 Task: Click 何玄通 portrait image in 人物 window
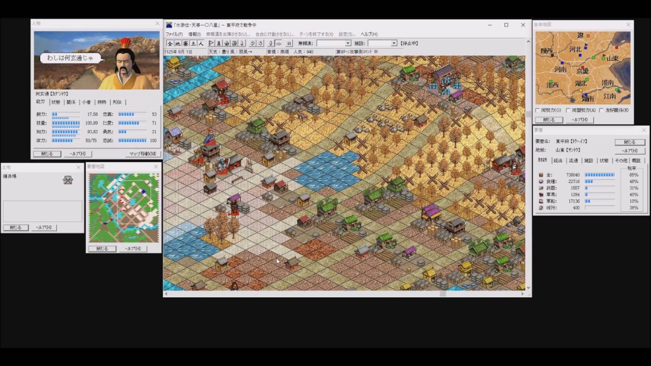pyautogui.click(x=97, y=60)
